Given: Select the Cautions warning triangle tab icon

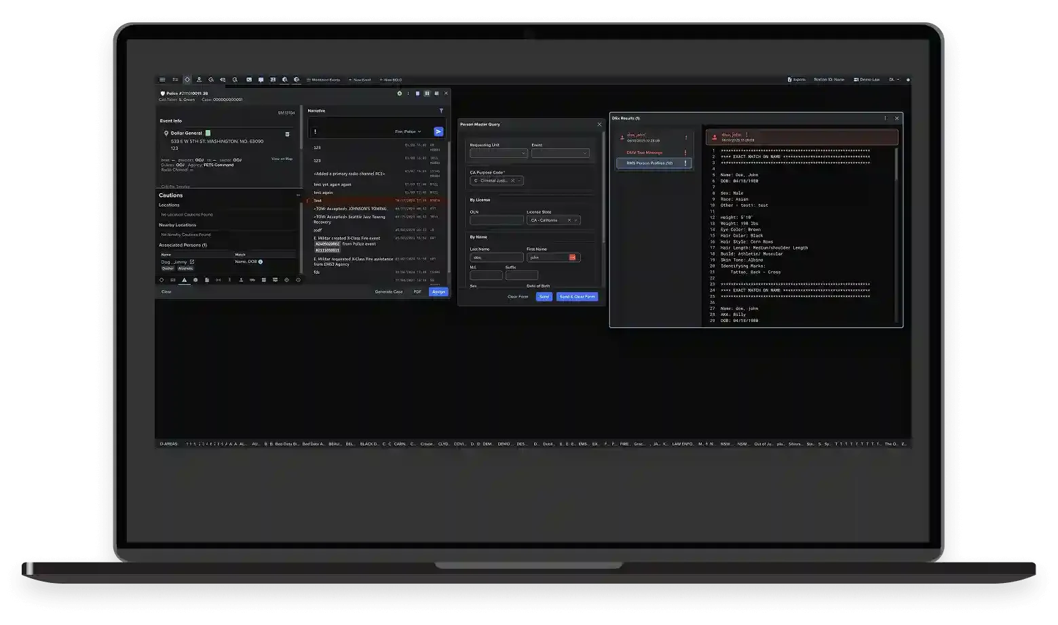Looking at the screenshot, I should tap(184, 280).
